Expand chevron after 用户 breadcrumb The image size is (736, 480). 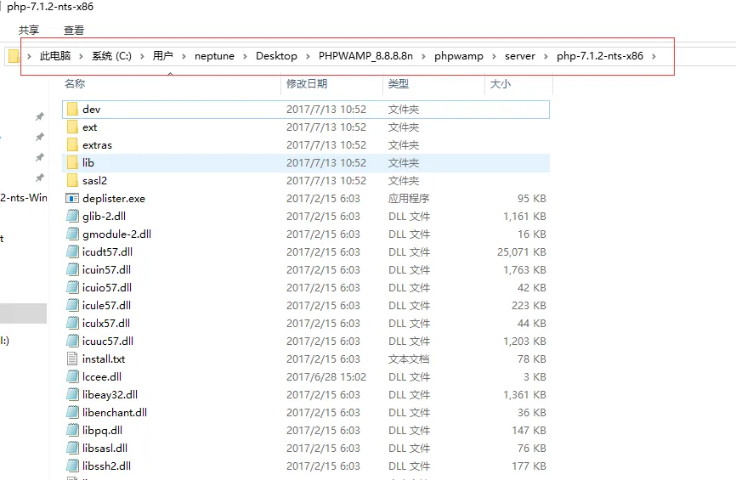point(184,56)
